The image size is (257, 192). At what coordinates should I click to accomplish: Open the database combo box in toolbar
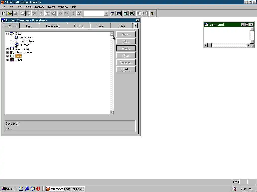click(106, 13)
